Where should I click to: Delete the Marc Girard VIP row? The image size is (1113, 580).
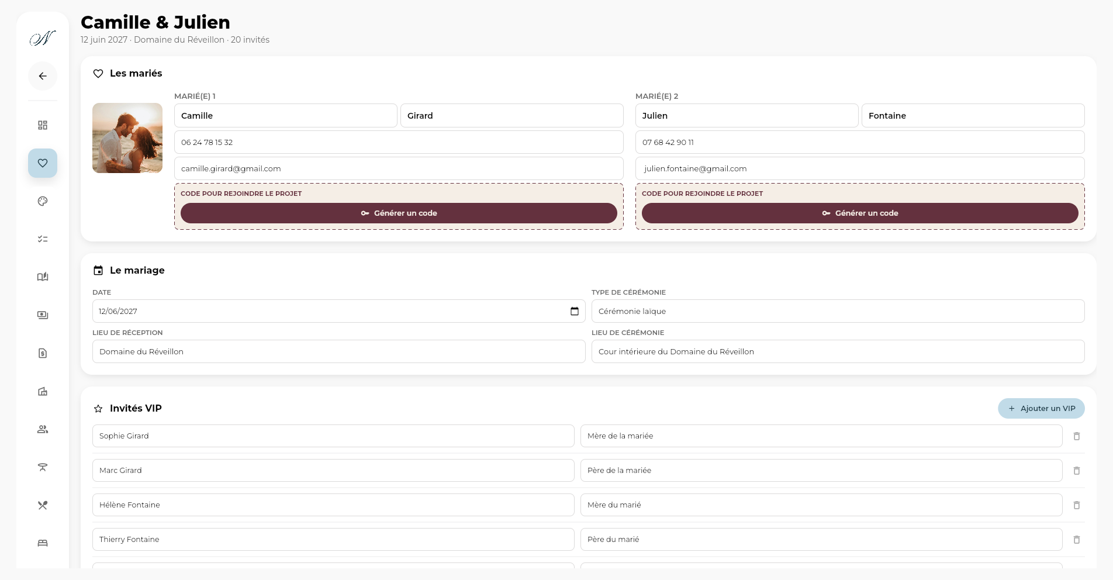tap(1077, 471)
